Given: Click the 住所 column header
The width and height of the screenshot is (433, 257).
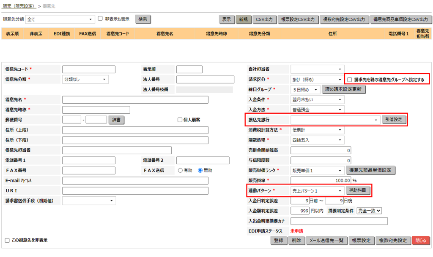Looking at the screenshot, I should click(332, 34).
